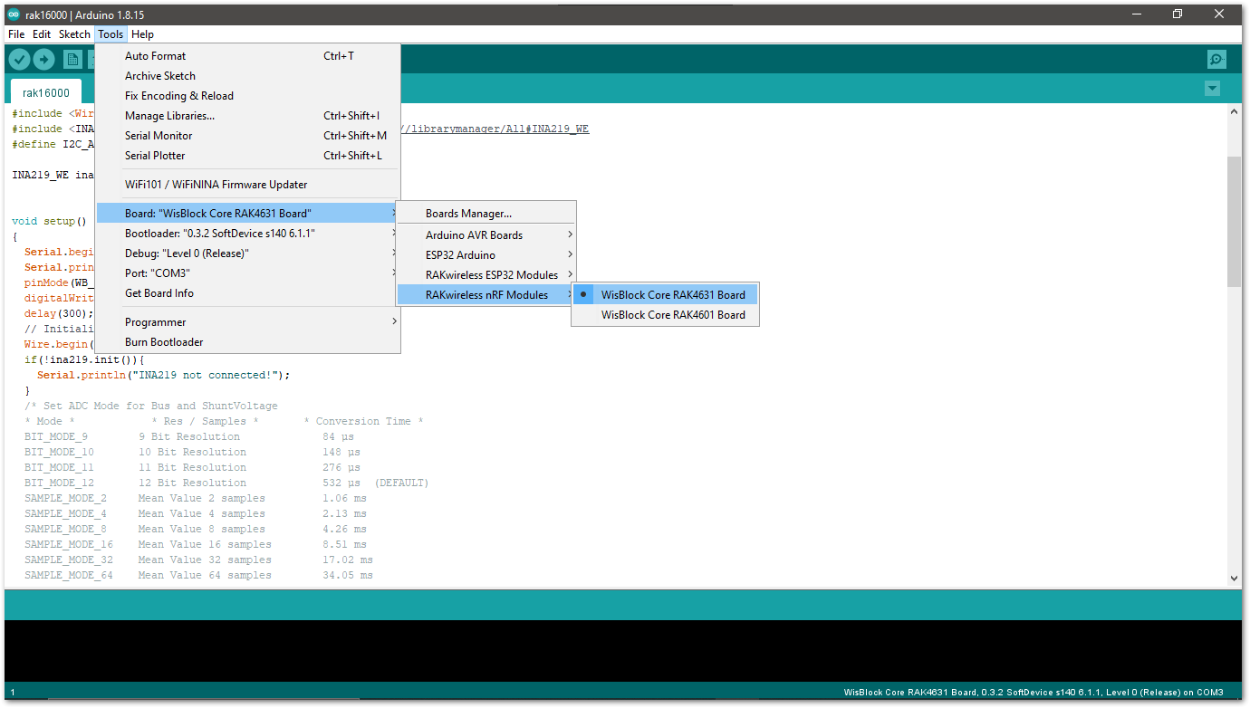Expand the RAKwireless ESP32 Modules submenu

pyautogui.click(x=486, y=274)
